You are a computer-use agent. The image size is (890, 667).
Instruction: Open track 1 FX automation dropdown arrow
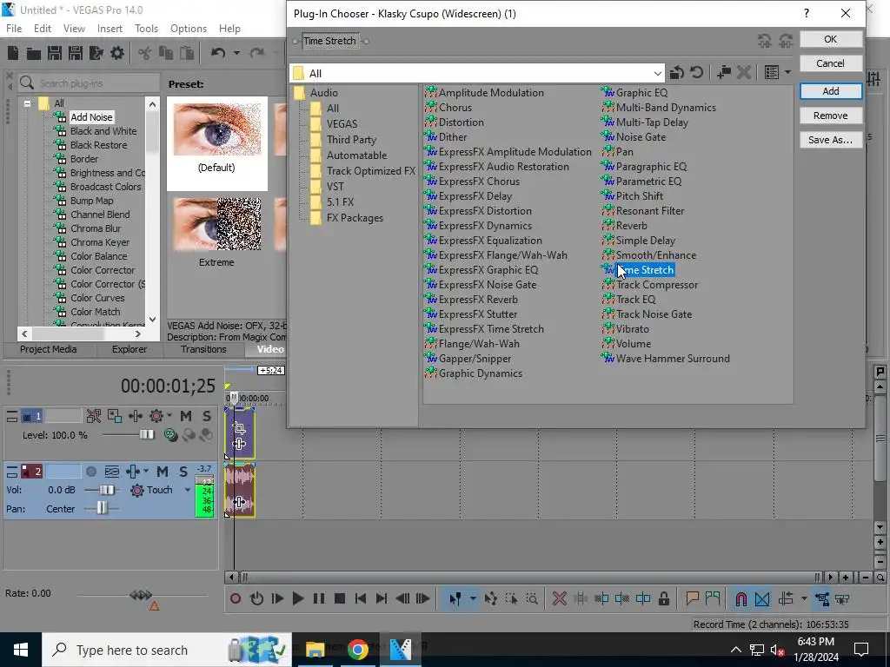[x=169, y=416]
